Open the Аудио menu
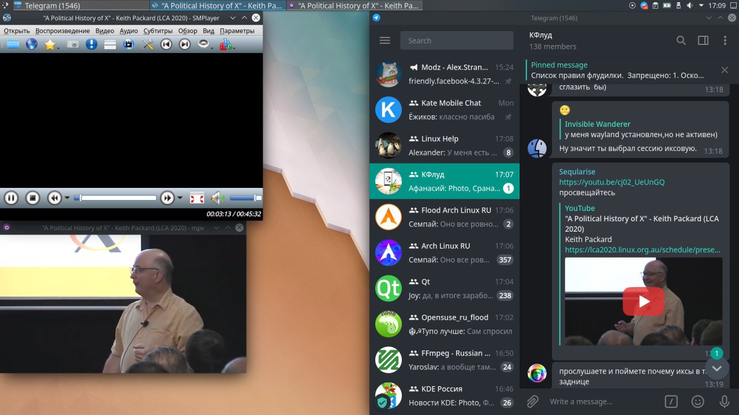 tap(129, 31)
